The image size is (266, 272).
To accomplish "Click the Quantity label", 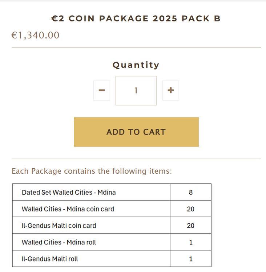I will click(136, 65).
